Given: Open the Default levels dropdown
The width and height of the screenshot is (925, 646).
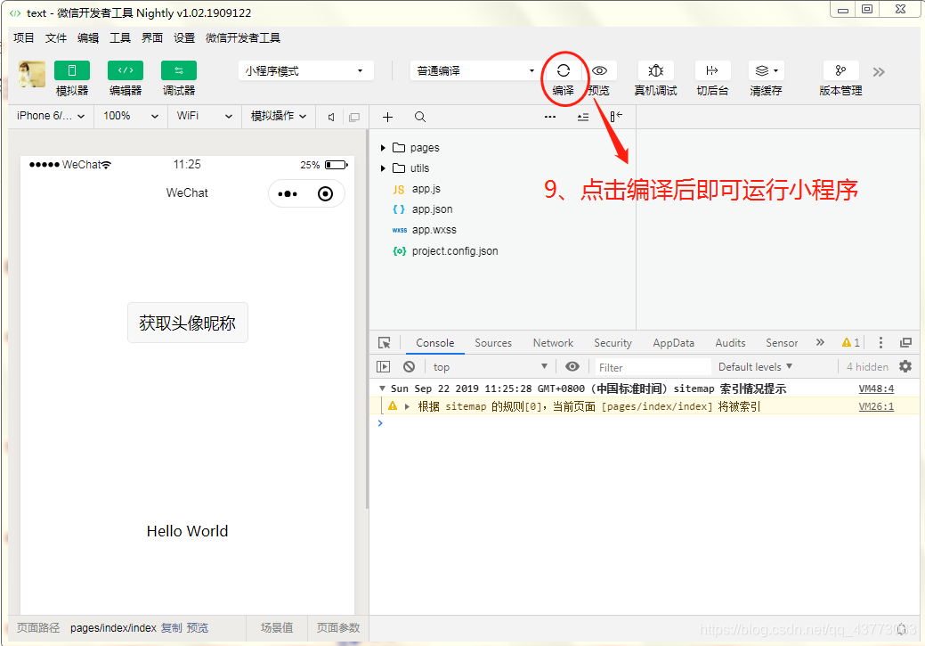Looking at the screenshot, I should [754, 366].
